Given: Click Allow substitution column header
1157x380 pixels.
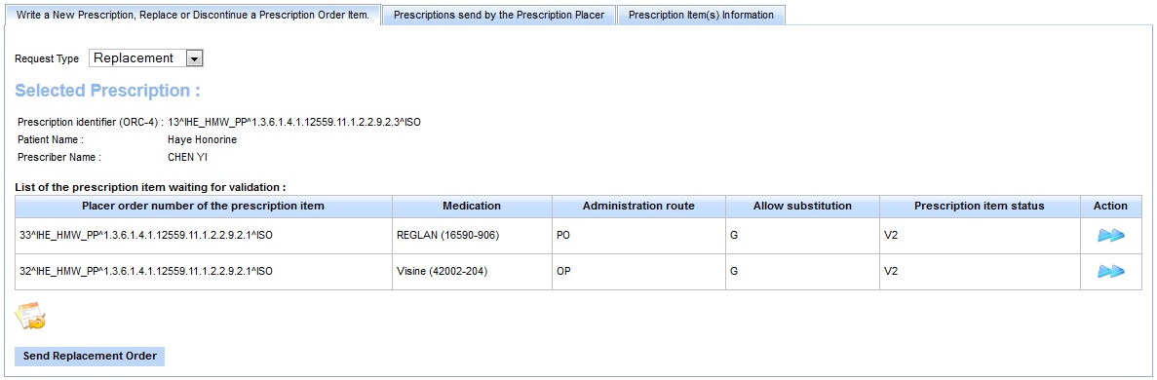Looking at the screenshot, I should 802,206.
